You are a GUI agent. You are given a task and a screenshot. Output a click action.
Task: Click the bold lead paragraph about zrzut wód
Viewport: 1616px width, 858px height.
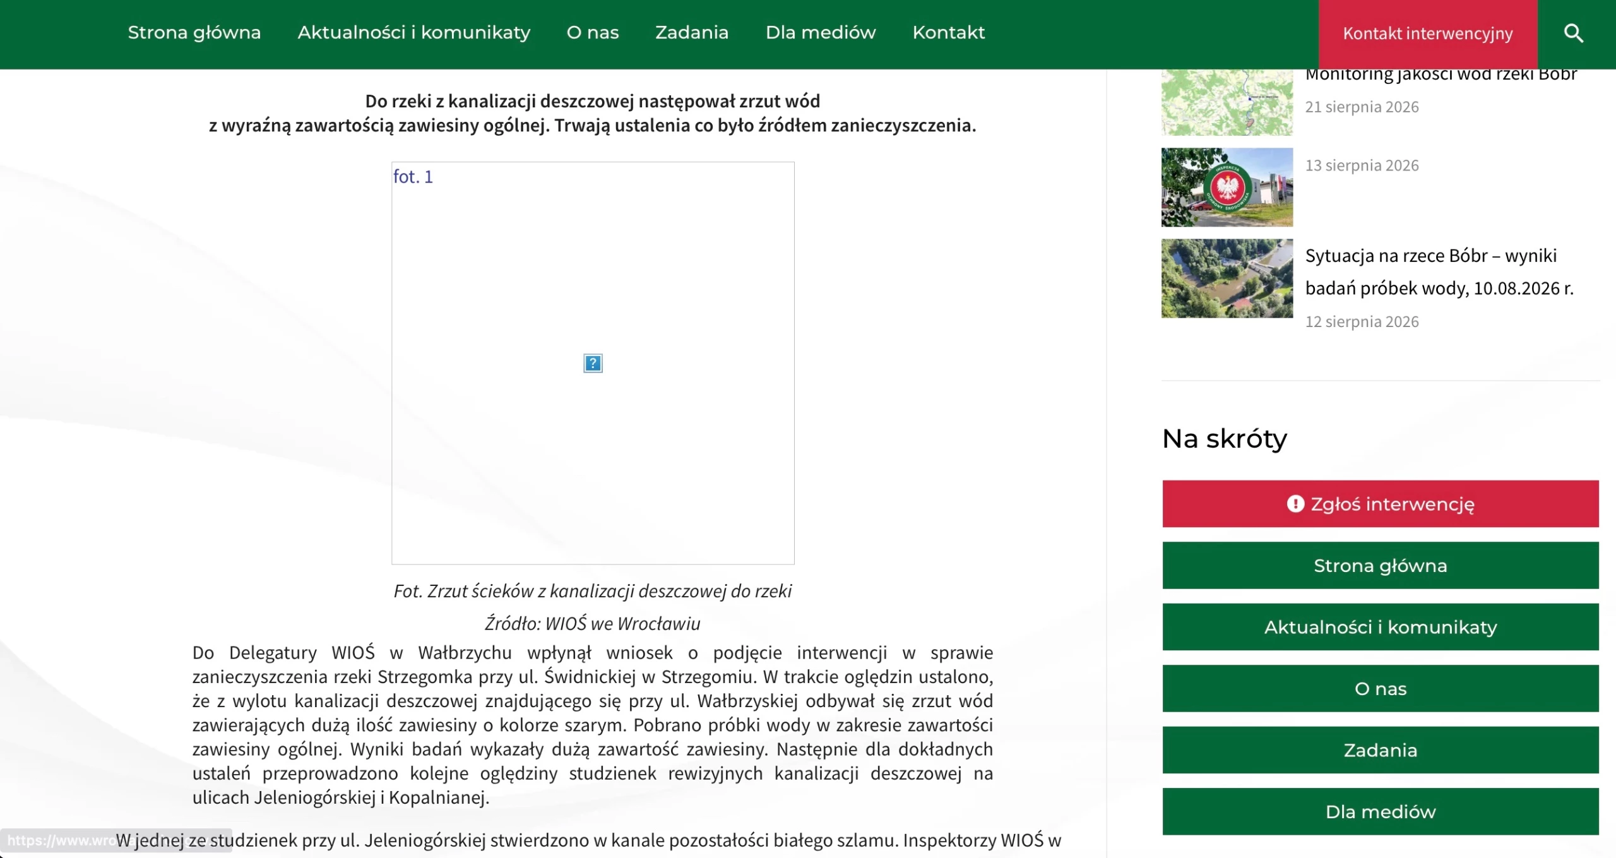pyautogui.click(x=593, y=113)
